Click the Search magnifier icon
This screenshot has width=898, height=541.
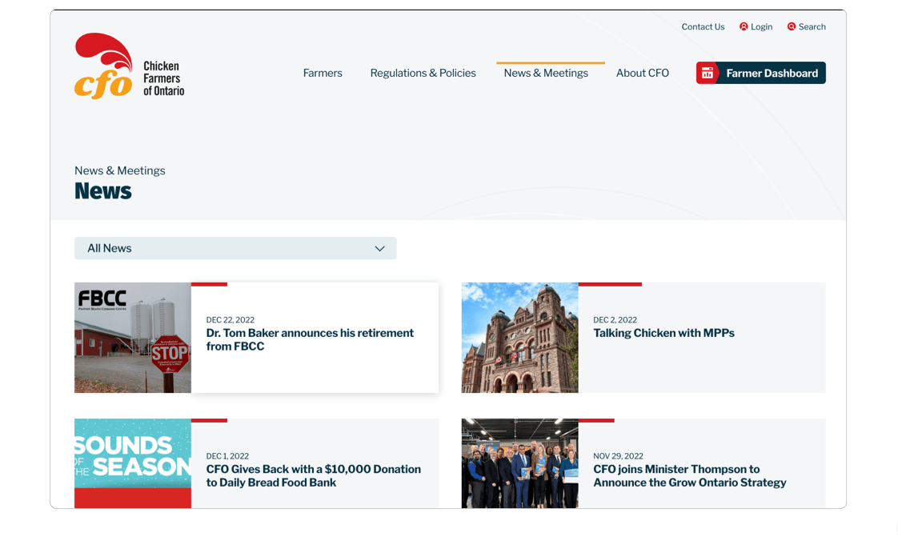792,26
